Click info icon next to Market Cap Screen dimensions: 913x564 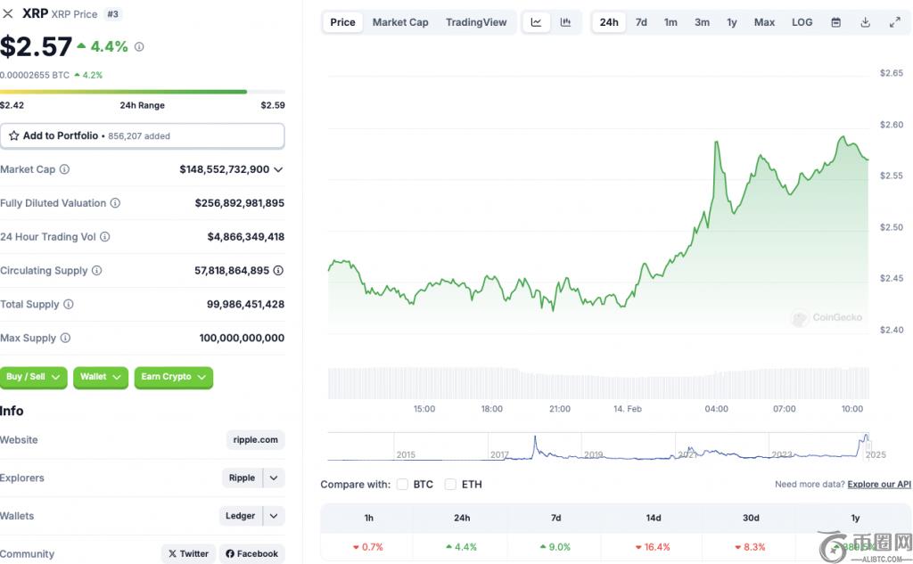64,169
